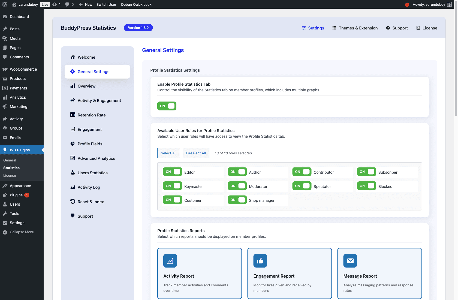Viewport: 458px width, 300px height.
Task: Toggle the Contributor role switch
Action: (x=302, y=172)
